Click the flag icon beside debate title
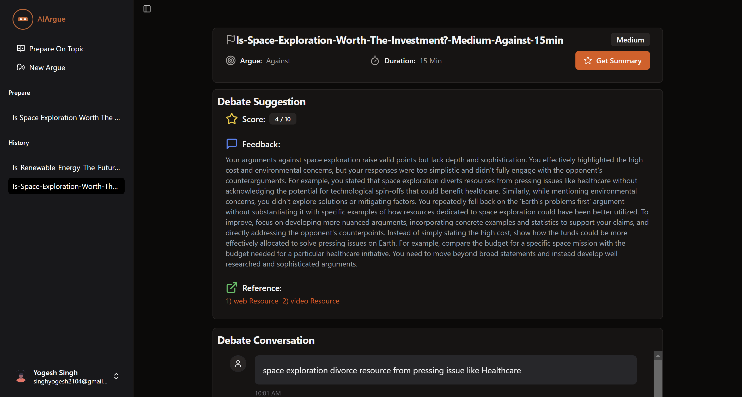Viewport: 742px width, 397px height. click(x=230, y=40)
